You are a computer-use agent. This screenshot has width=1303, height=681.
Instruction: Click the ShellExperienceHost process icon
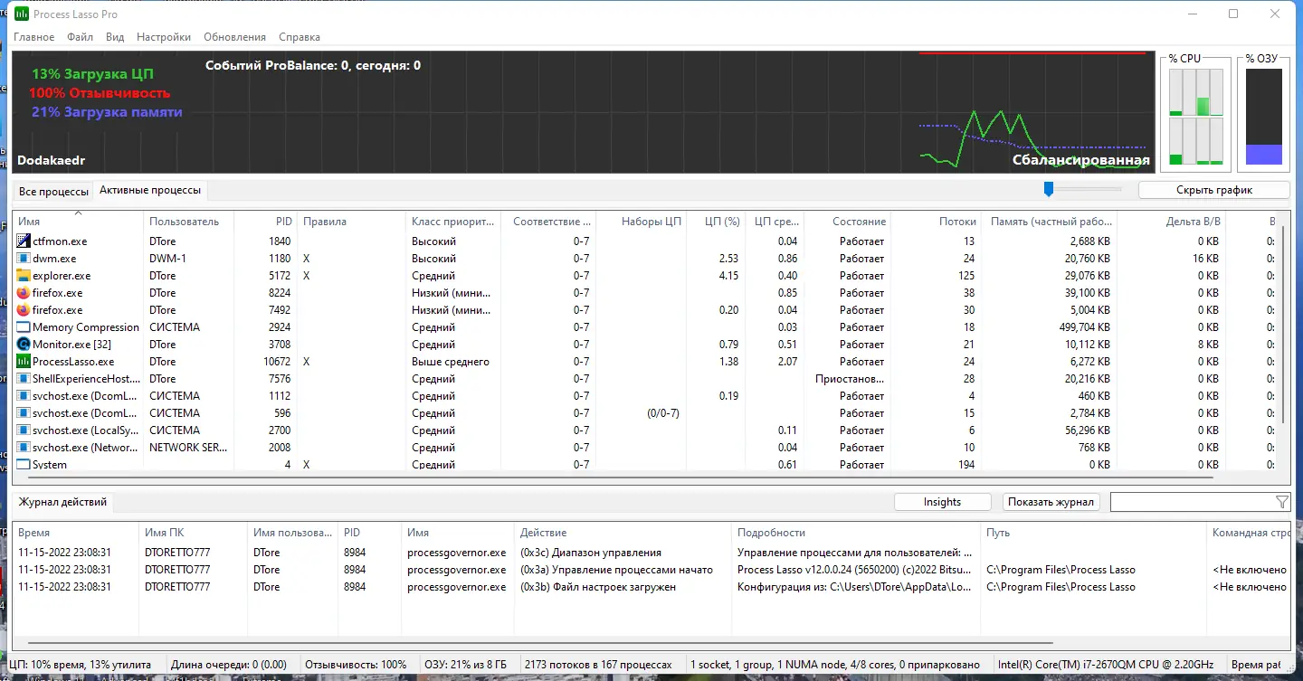[24, 379]
